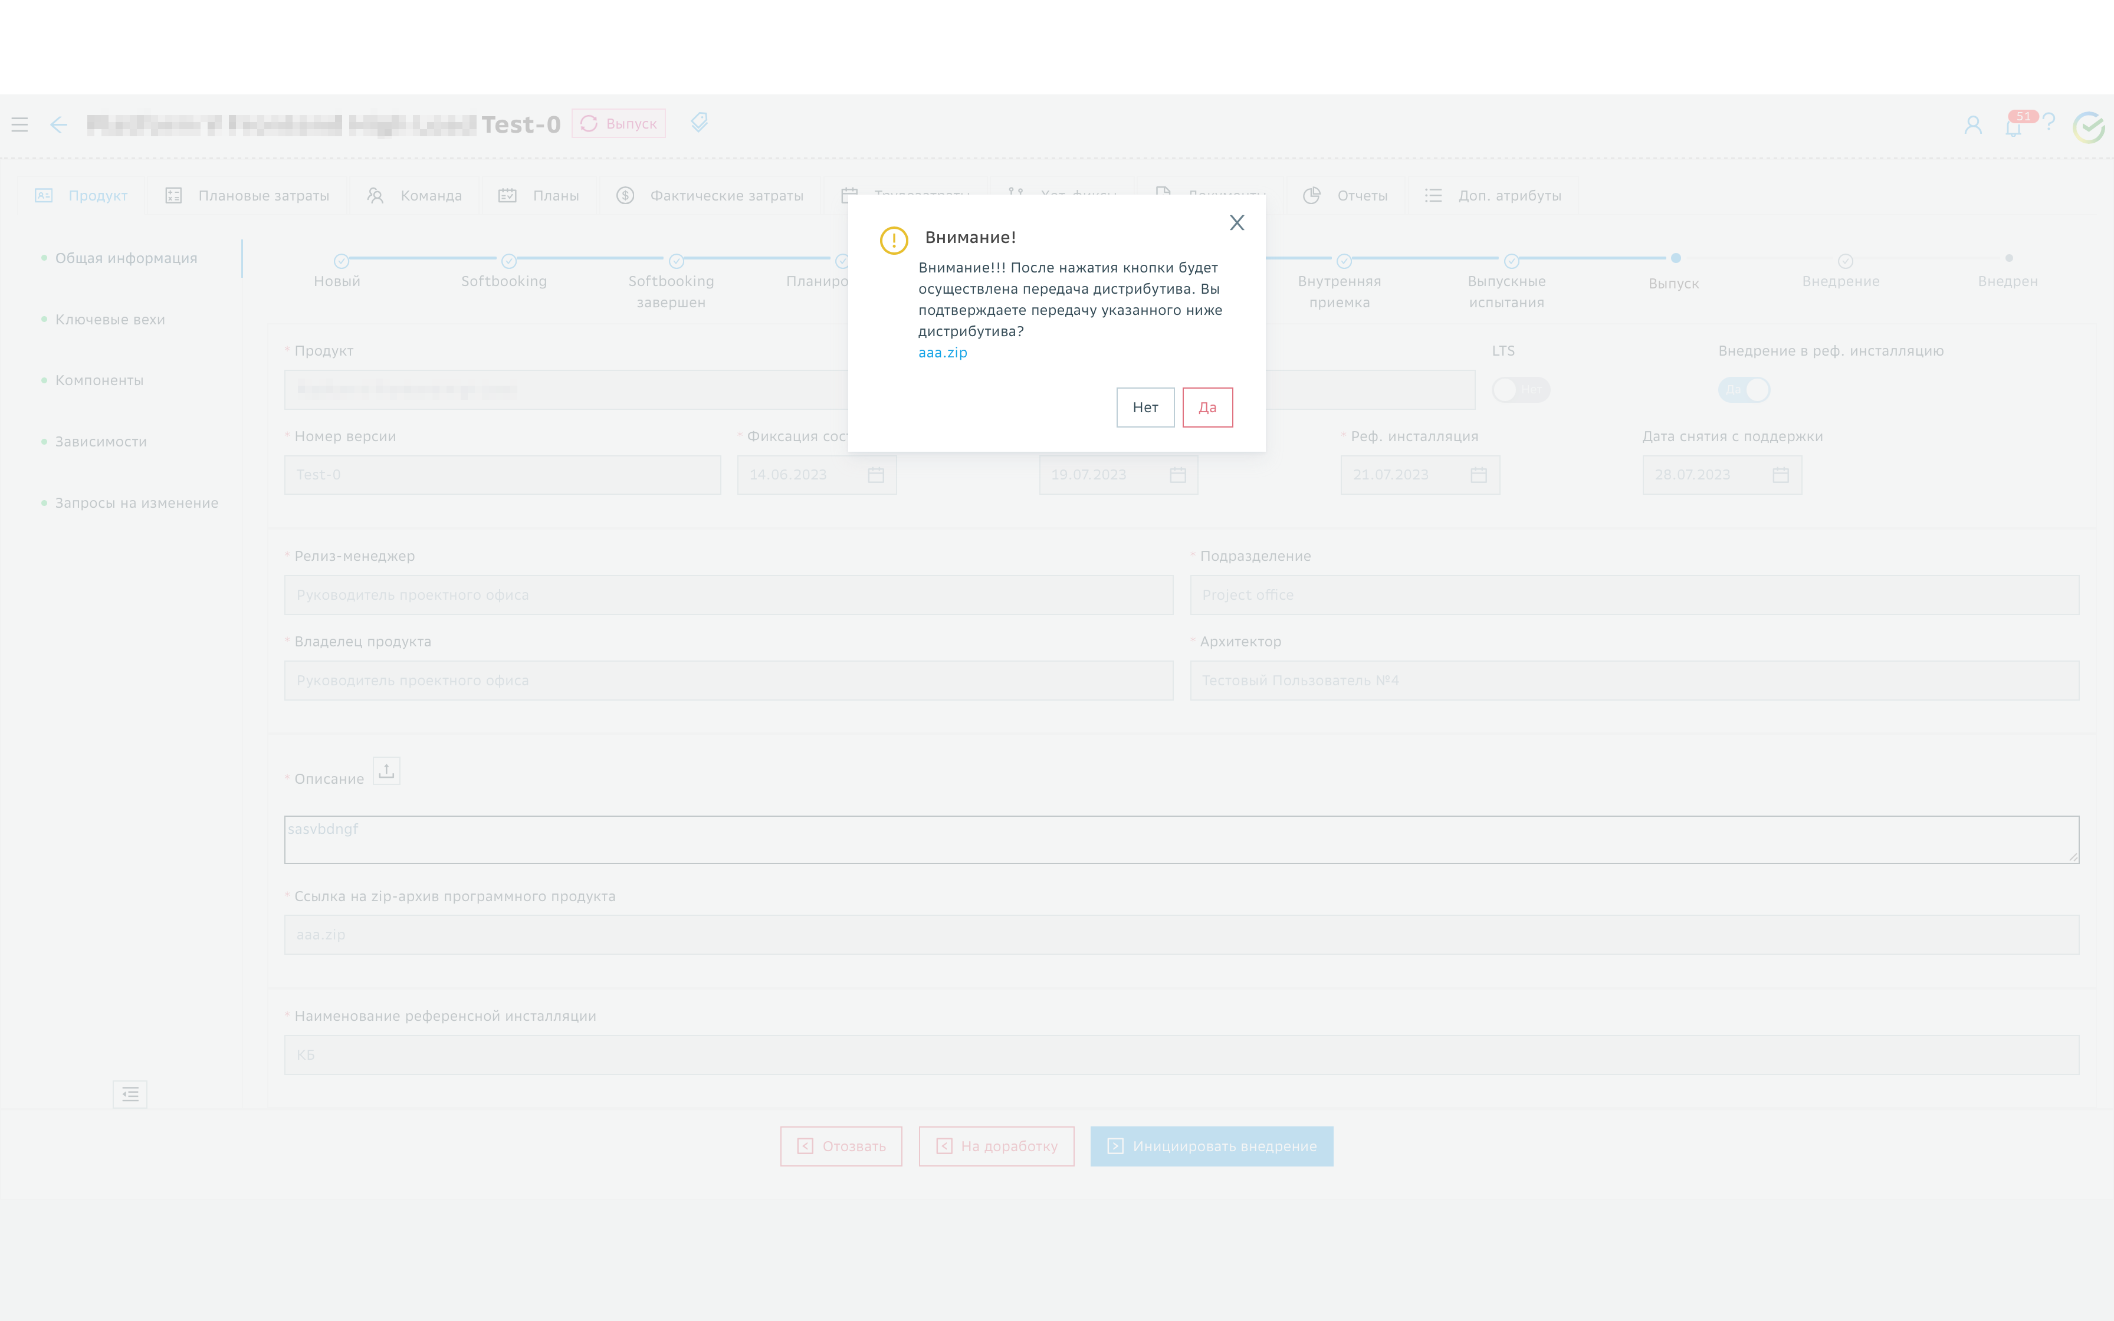This screenshot has height=1321, width=2114.
Task: Toggle Внедрение в реф. инсталляцию switch
Action: (x=1744, y=390)
